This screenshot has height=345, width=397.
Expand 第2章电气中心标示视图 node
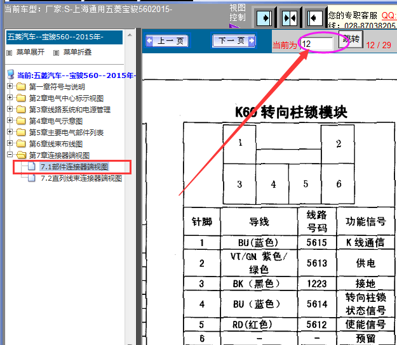coord(10,97)
